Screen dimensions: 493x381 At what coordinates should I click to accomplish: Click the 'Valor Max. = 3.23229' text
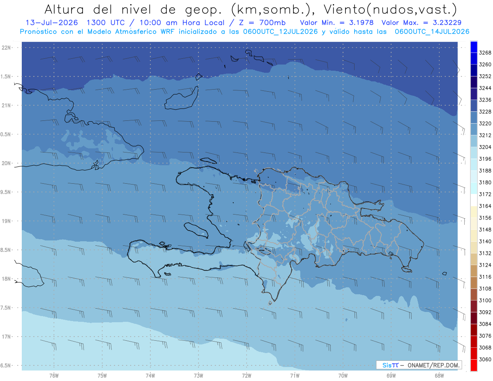pos(422,23)
